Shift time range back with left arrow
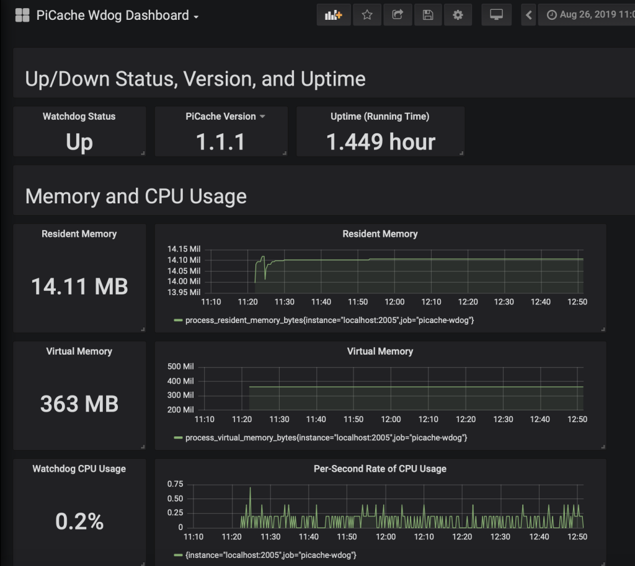Image resolution: width=635 pixels, height=566 pixels. click(528, 15)
